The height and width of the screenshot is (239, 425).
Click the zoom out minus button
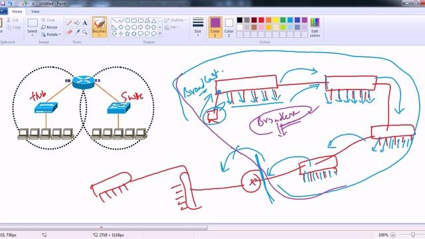coord(393,235)
